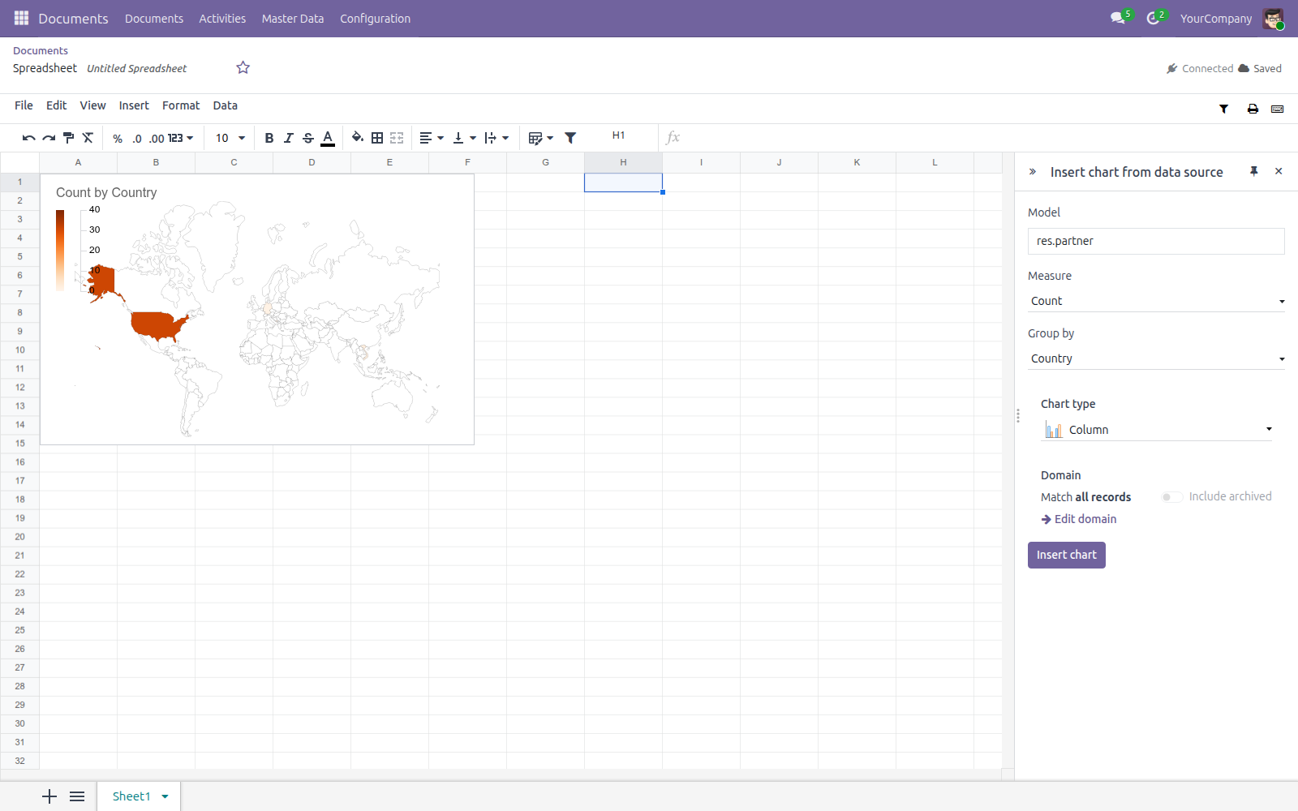1298x811 pixels.
Task: Click the Insert chart button
Action: (x=1066, y=555)
